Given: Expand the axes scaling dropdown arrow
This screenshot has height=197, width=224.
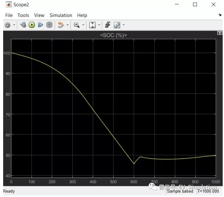Looking at the screenshot, I should coord(99,25).
